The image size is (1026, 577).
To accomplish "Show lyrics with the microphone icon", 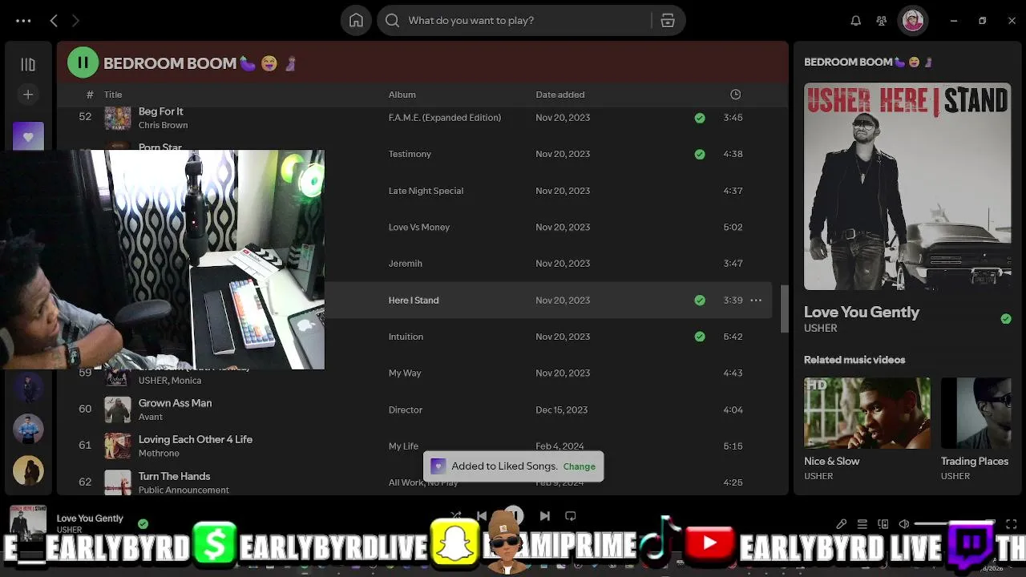I will (842, 524).
